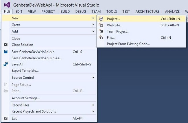
Task: Choose File... in New submenu
Action: point(141,38)
